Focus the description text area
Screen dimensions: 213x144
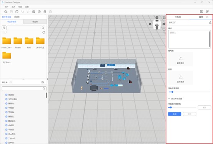[190, 39]
